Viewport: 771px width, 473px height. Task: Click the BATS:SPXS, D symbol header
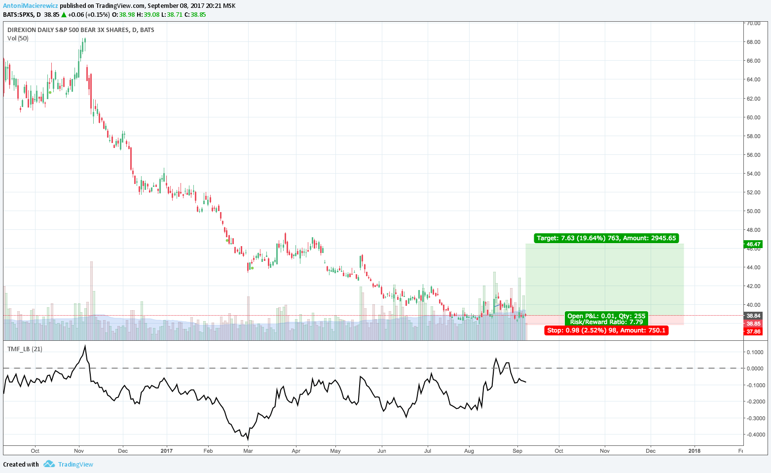click(22, 15)
